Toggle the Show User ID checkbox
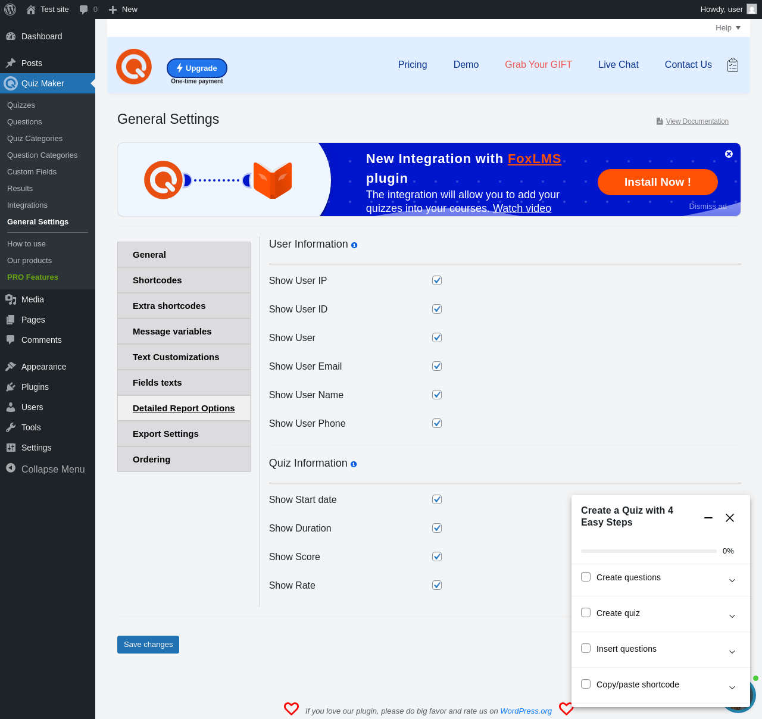Viewport: 762px width, 719px height. coord(437,309)
